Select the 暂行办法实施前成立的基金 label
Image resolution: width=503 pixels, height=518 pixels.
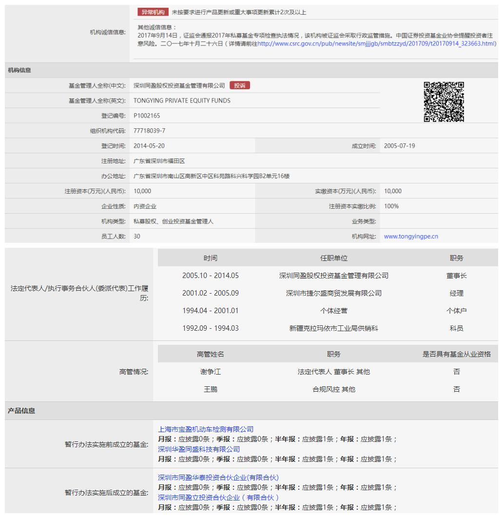coord(106,444)
